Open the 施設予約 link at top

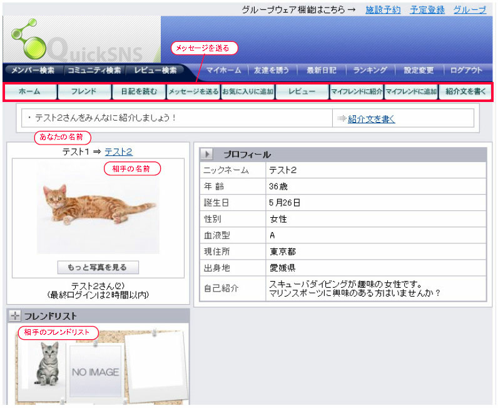pyautogui.click(x=382, y=10)
